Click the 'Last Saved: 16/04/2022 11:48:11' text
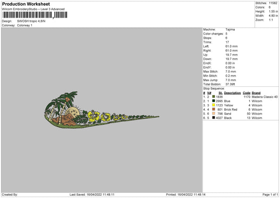Viewport: 280px width, 198px height. (92, 195)
